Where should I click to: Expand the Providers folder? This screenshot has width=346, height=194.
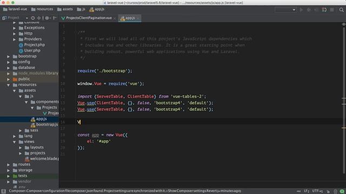pos(15,39)
